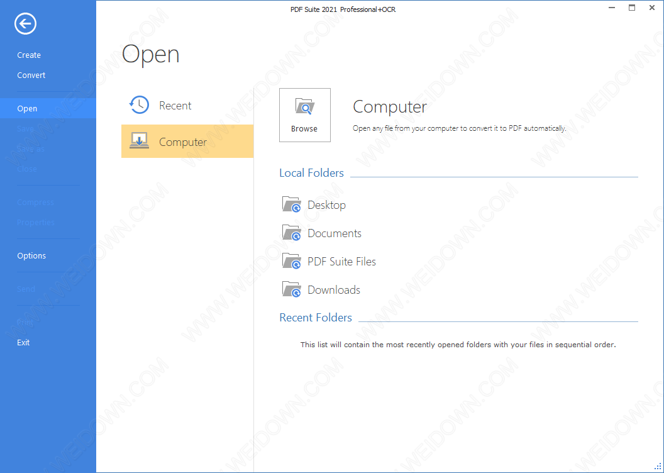
Task: Choose Exit in the sidebar
Action: tap(23, 343)
